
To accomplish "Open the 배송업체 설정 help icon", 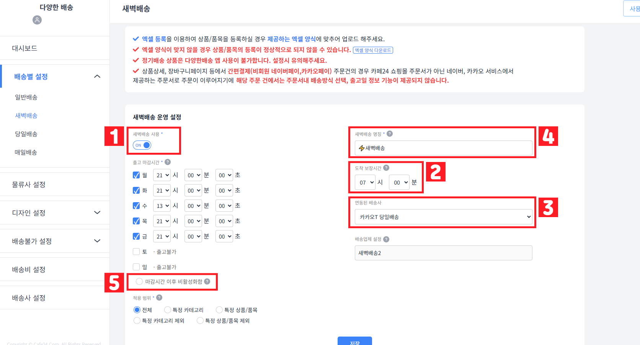I will [386, 239].
